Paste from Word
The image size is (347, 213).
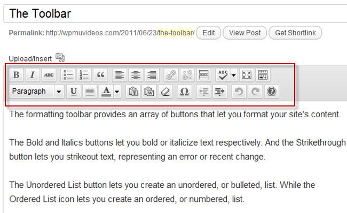(149, 92)
